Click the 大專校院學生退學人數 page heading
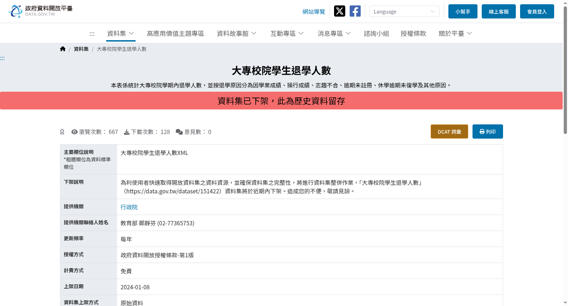This screenshot has height=306, width=568. pos(281,70)
